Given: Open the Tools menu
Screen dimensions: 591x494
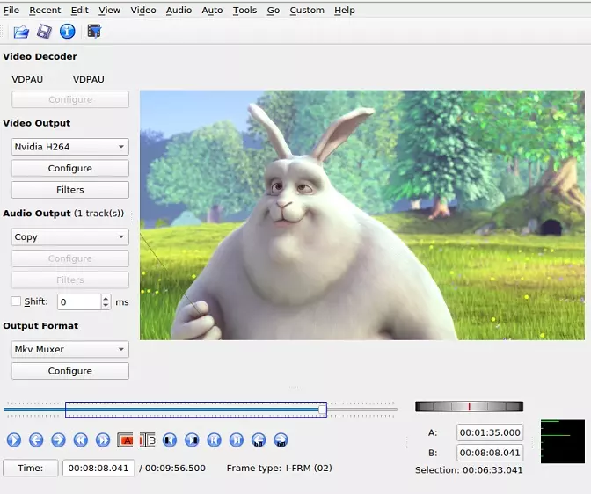Looking at the screenshot, I should (x=244, y=11).
